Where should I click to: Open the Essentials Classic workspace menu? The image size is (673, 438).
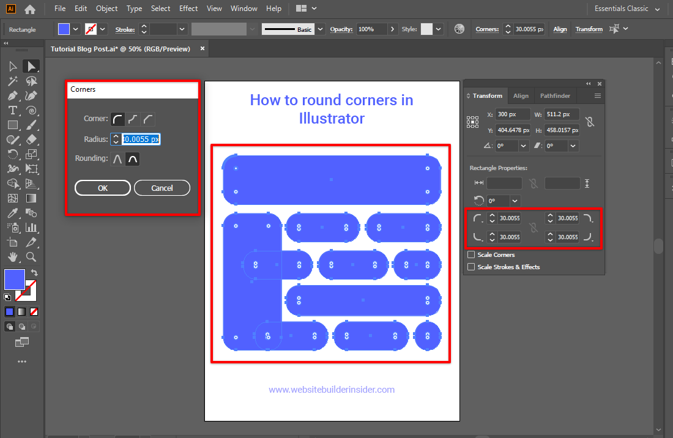click(x=623, y=9)
